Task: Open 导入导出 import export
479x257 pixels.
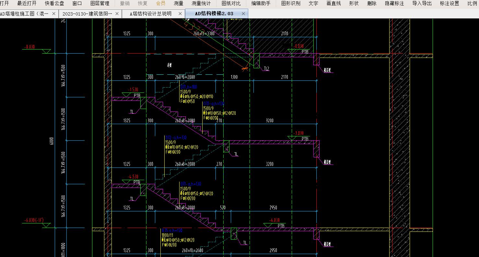Action: (x=422, y=4)
